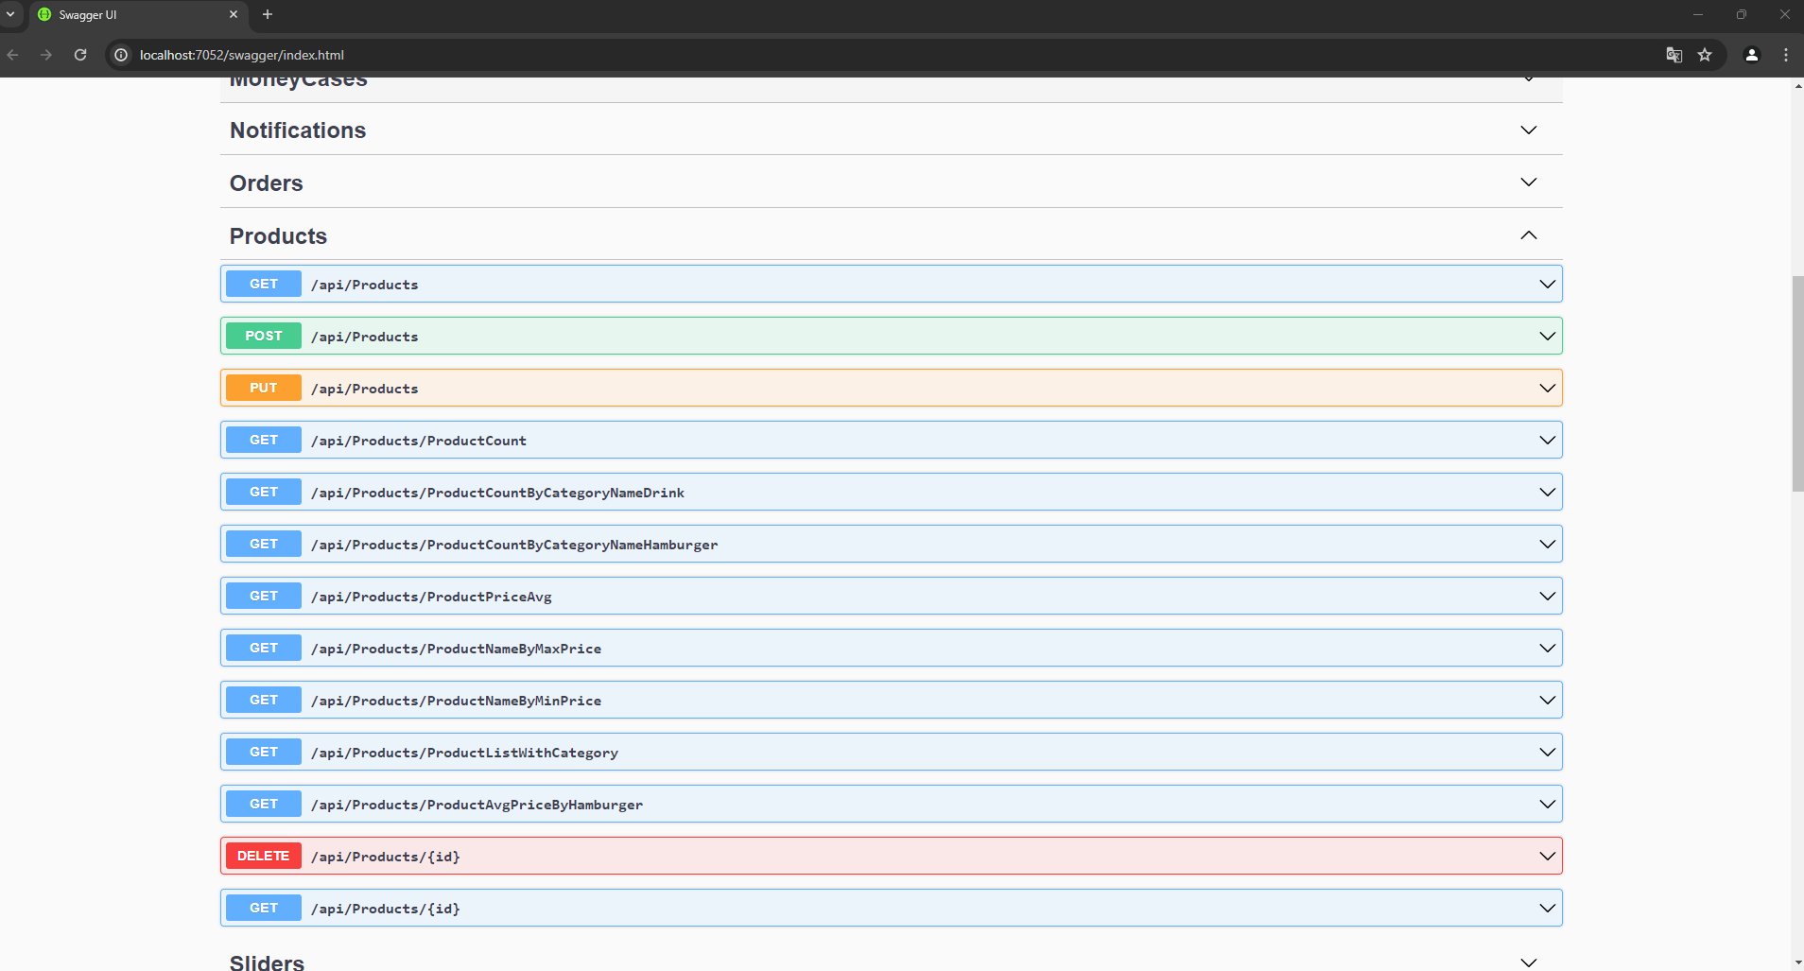The width and height of the screenshot is (1804, 971).
Task: Open the browser profile icon
Action: pos(1751,55)
